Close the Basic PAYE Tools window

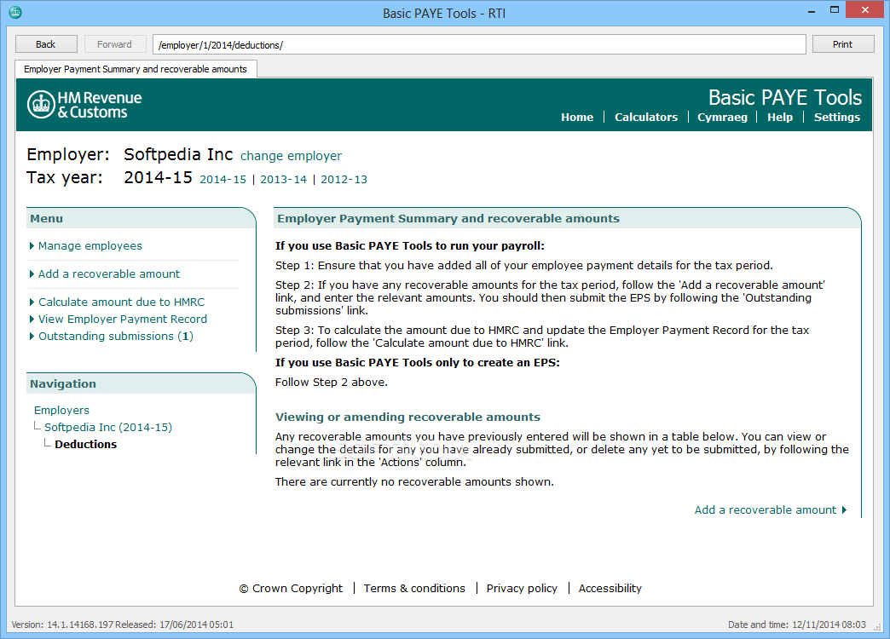865,9
